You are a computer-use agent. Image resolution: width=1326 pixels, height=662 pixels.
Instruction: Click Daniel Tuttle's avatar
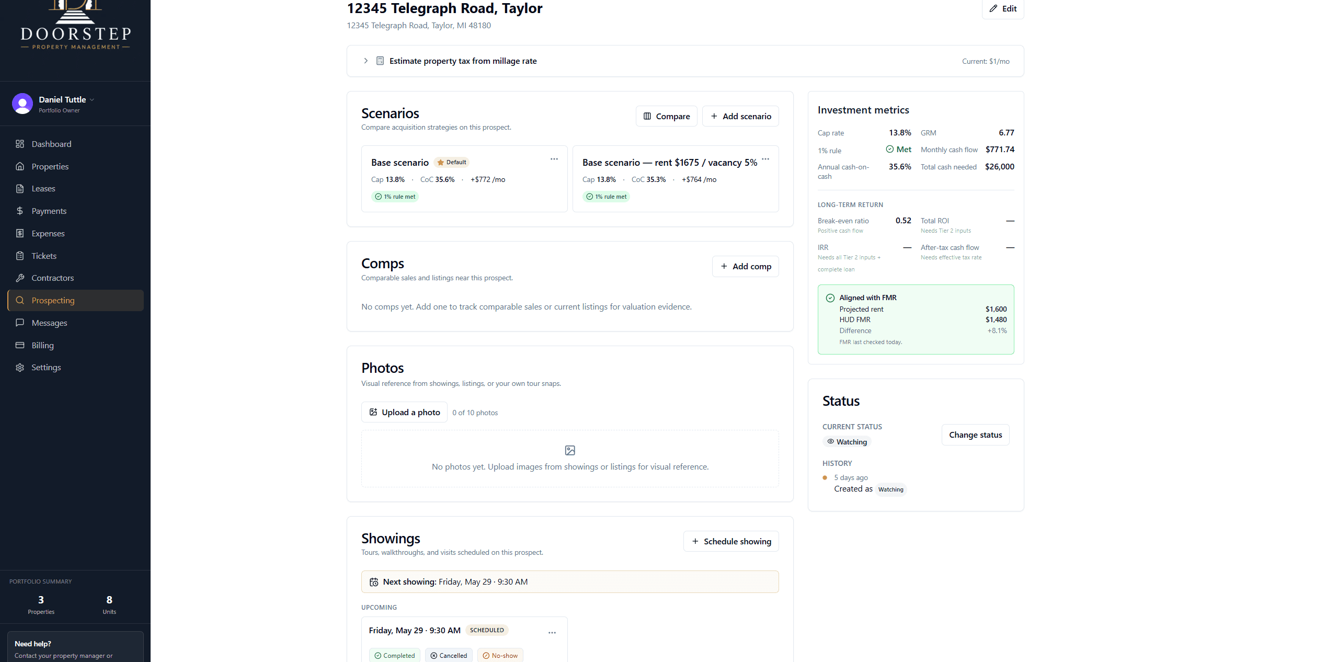(22, 104)
